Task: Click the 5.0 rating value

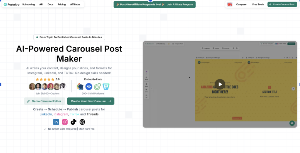Action: 58,79
